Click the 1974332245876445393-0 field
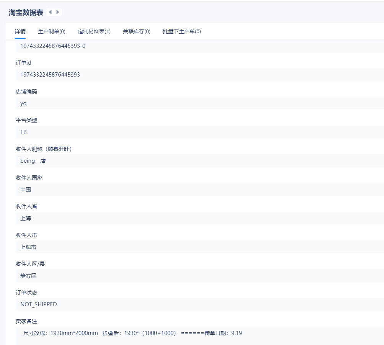384x345 pixels. 199,46
